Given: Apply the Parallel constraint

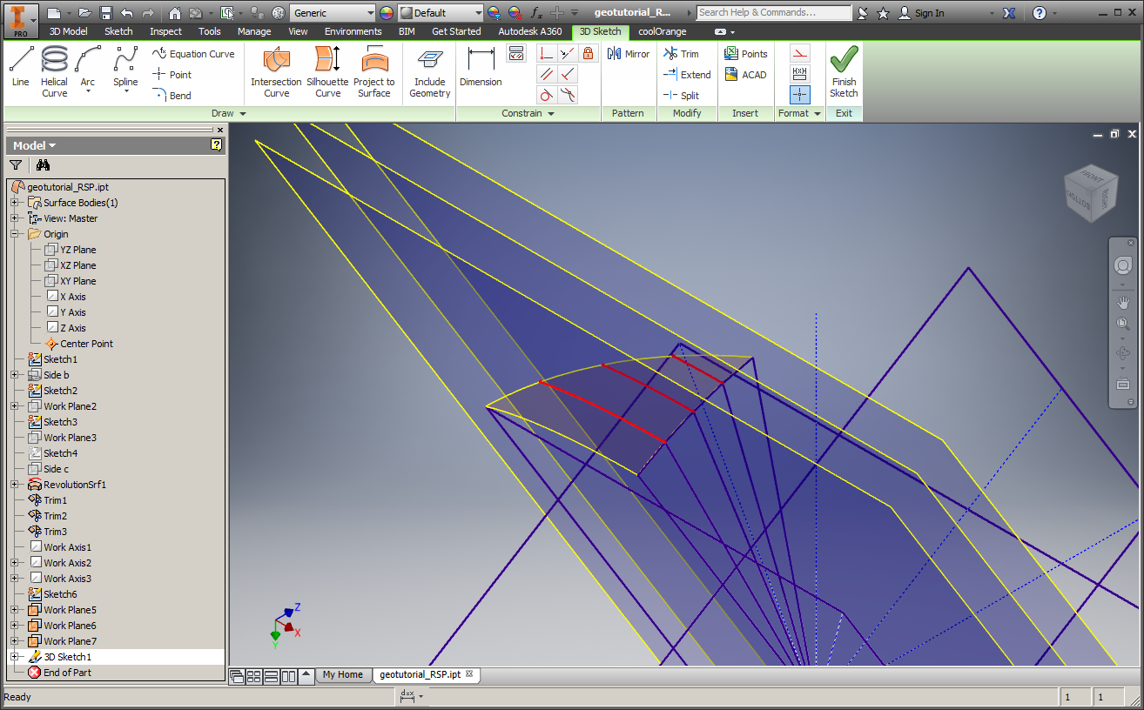Looking at the screenshot, I should point(547,75).
